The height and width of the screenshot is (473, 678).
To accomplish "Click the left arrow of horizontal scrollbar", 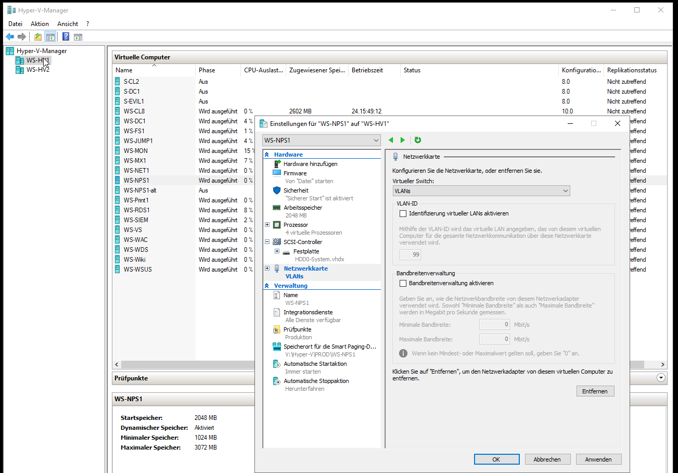I will click(x=117, y=365).
